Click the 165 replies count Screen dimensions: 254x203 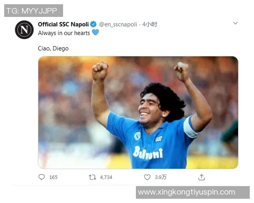tap(53, 177)
